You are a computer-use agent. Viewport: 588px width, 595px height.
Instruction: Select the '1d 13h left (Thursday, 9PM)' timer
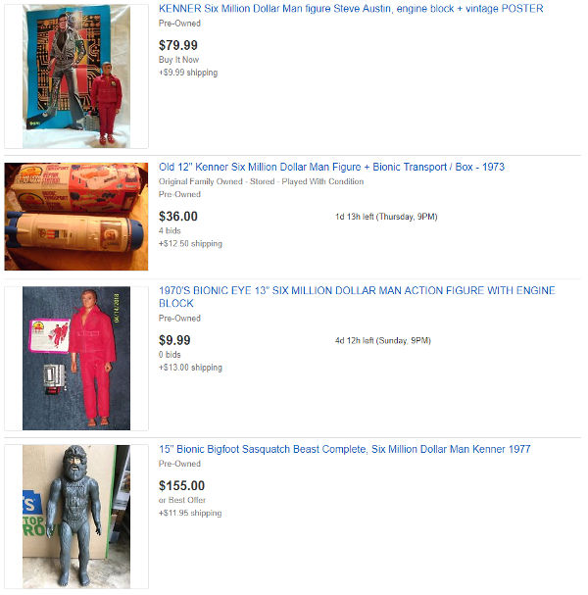coord(386,217)
